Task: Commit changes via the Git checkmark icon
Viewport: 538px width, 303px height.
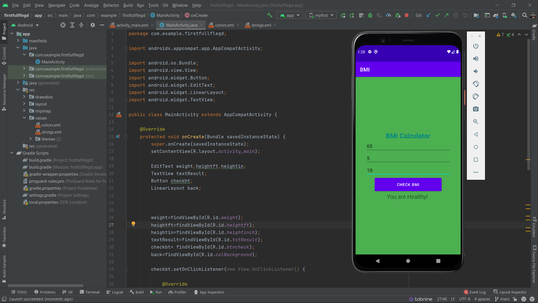Action: pos(438,15)
